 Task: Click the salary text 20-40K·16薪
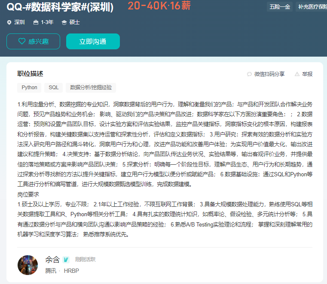click(x=159, y=6)
